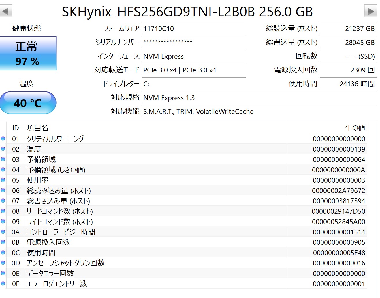Screen dimensions: 380x298
Task: Click the ID column header
Action: pos(16,128)
